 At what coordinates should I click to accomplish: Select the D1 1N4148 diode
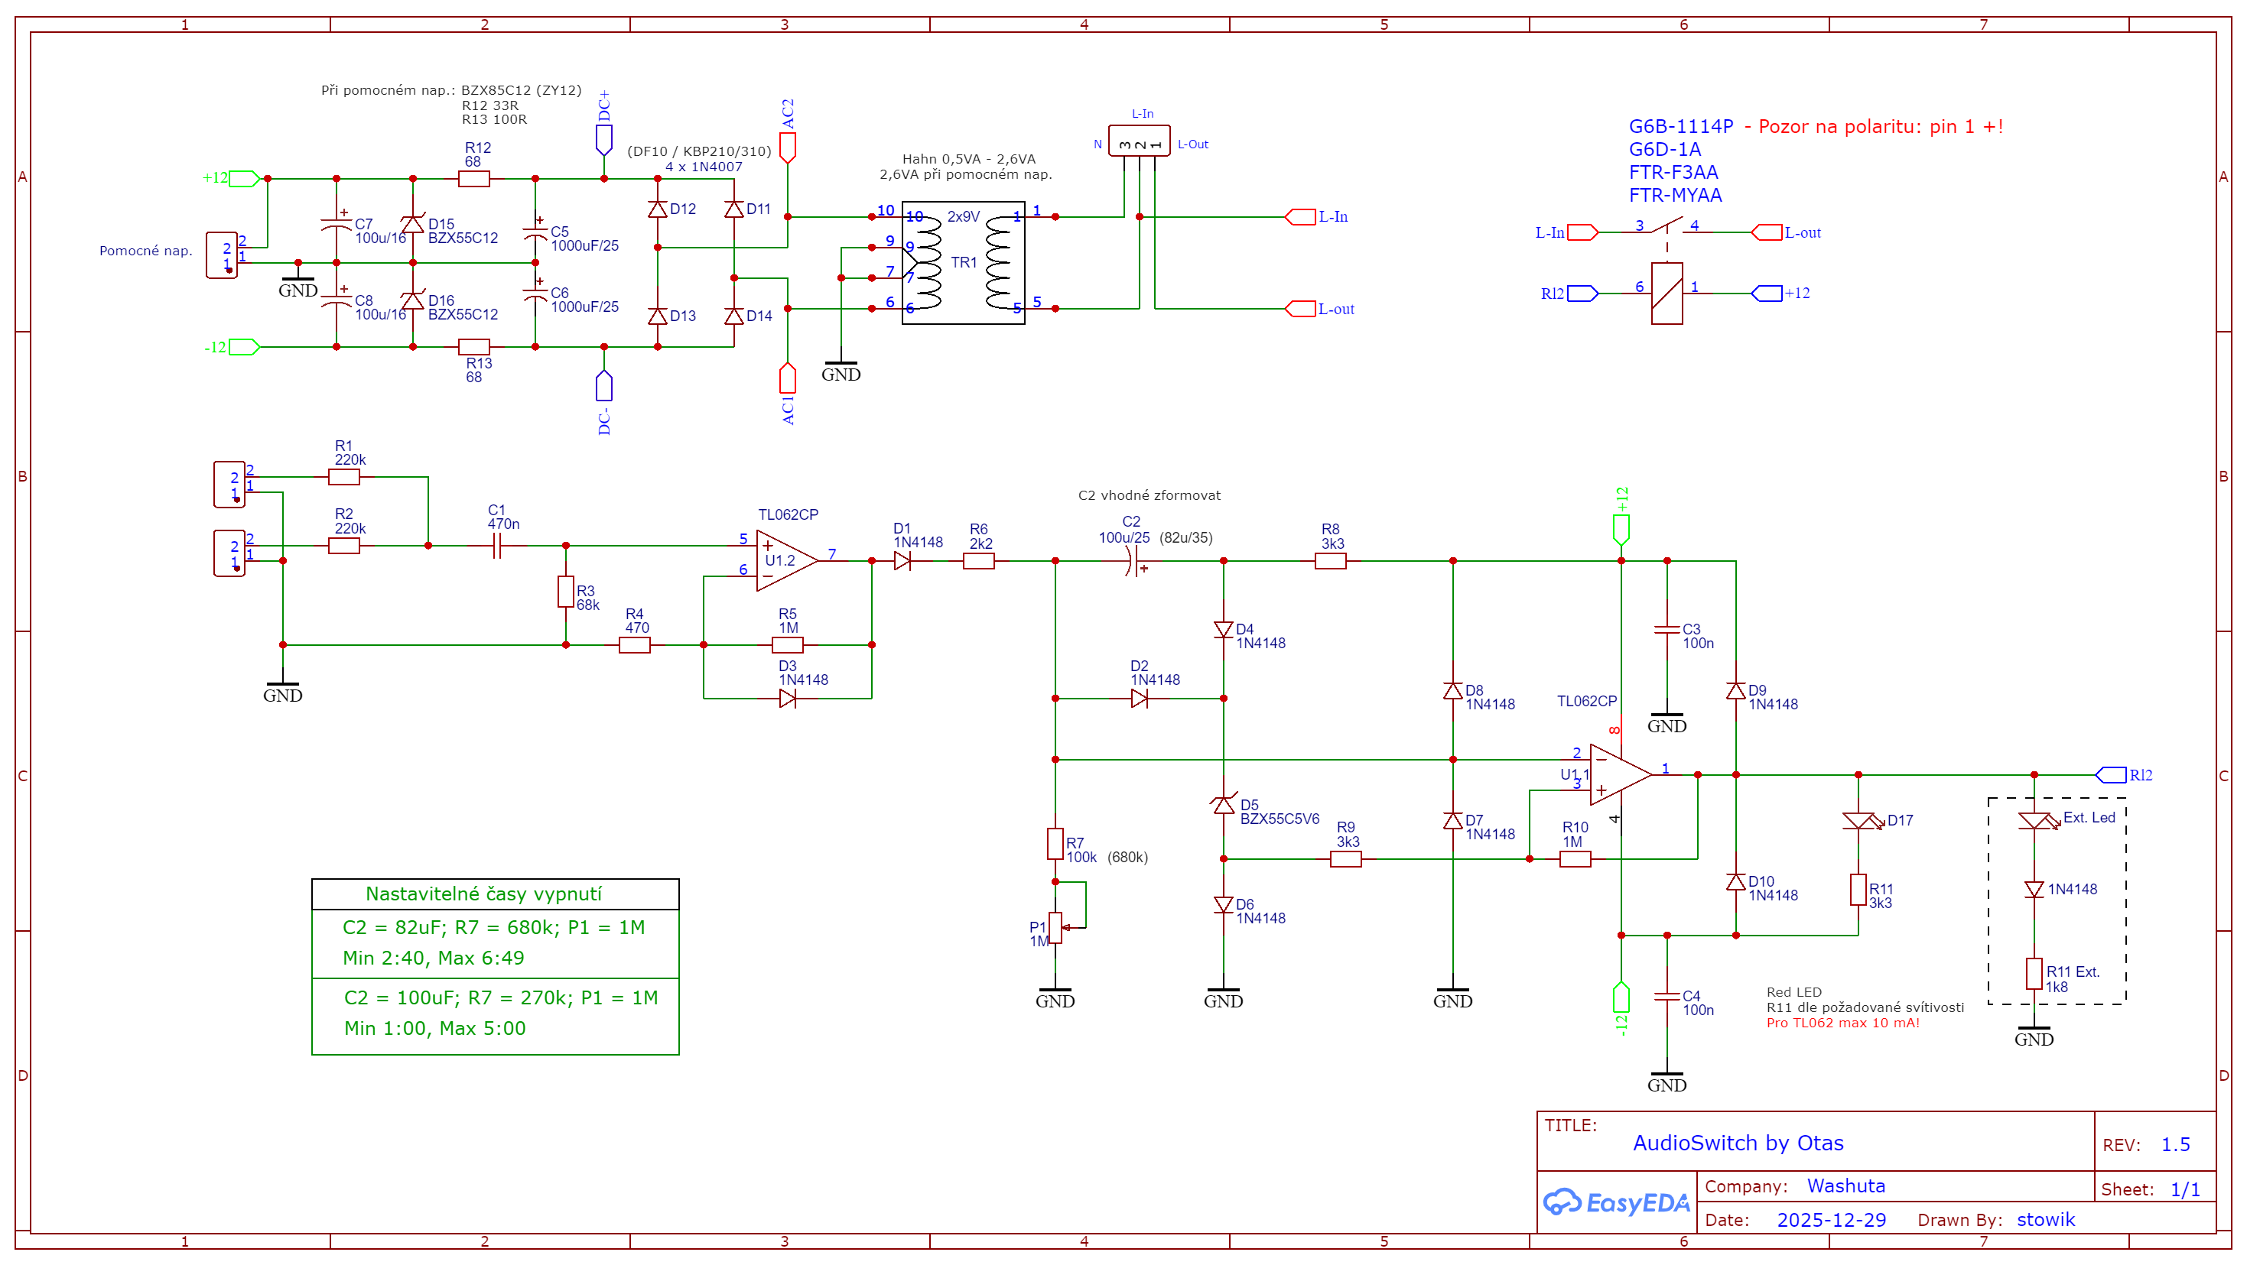point(902,560)
